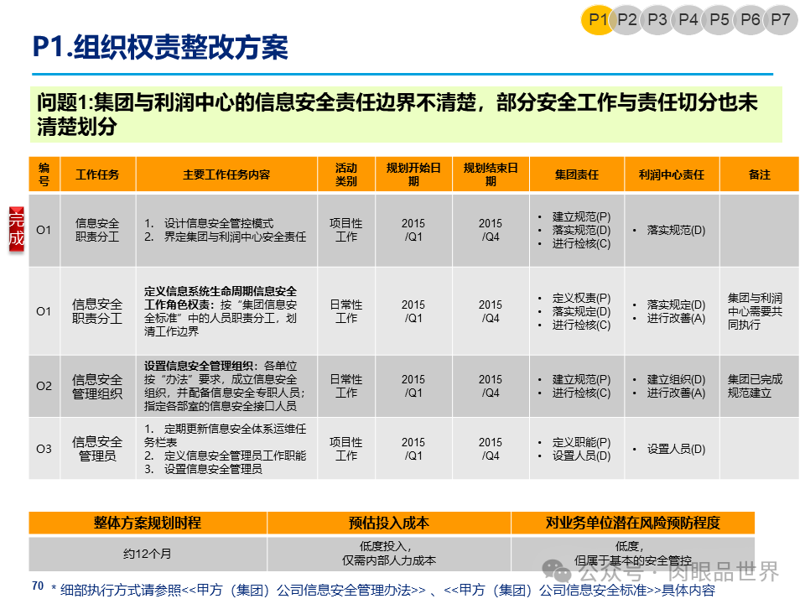
Task: Click 项目性工作 in the O3 row
Action: pyautogui.click(x=346, y=449)
